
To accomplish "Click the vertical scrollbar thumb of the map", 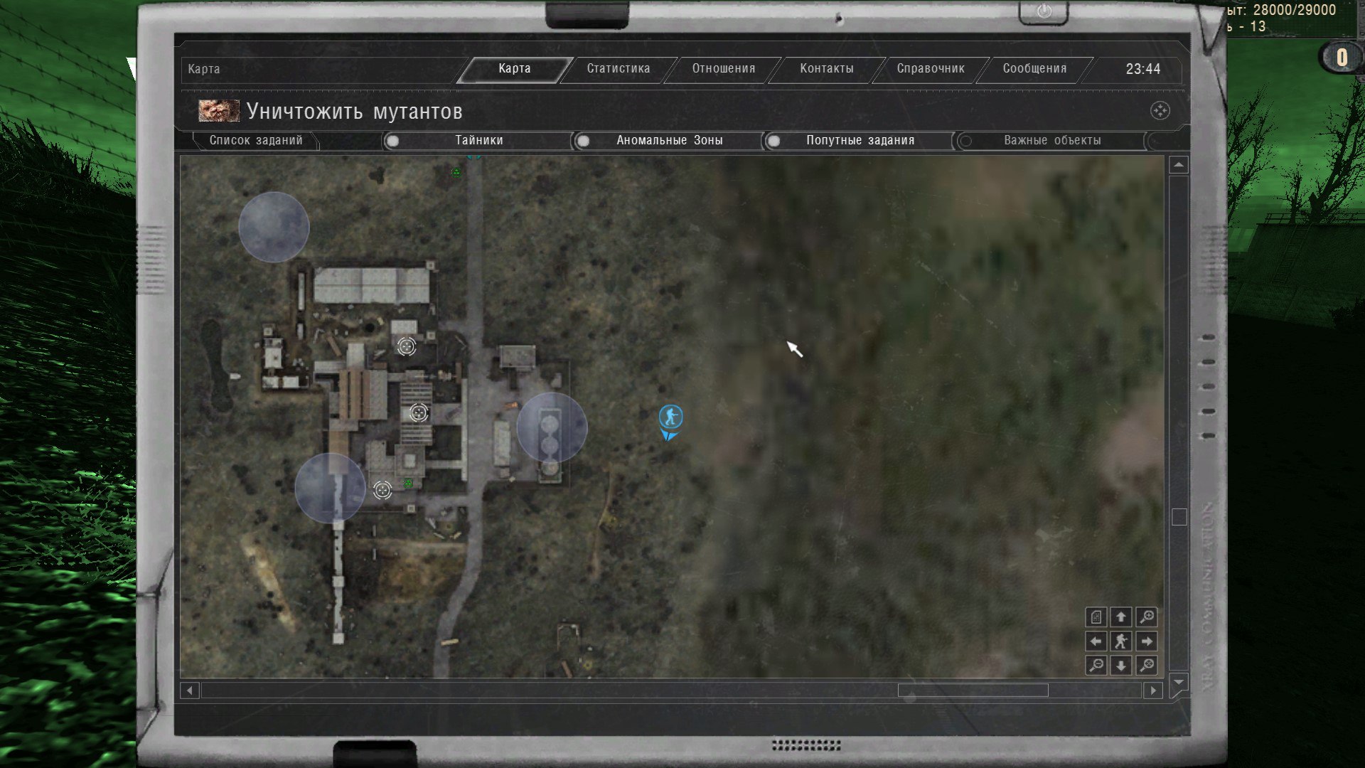I will (1179, 517).
